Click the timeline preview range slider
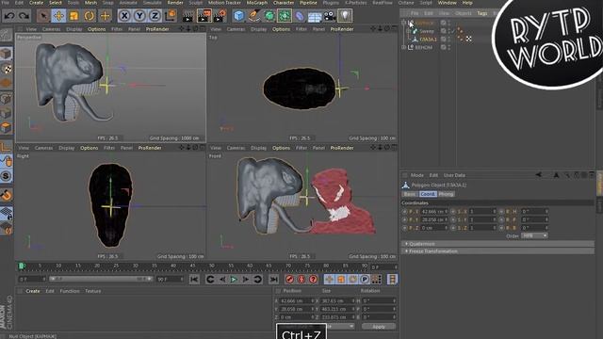 [x=101, y=279]
